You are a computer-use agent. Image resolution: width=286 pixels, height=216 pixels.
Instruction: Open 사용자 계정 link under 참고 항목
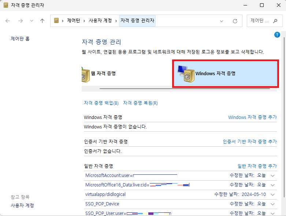tap(22, 205)
